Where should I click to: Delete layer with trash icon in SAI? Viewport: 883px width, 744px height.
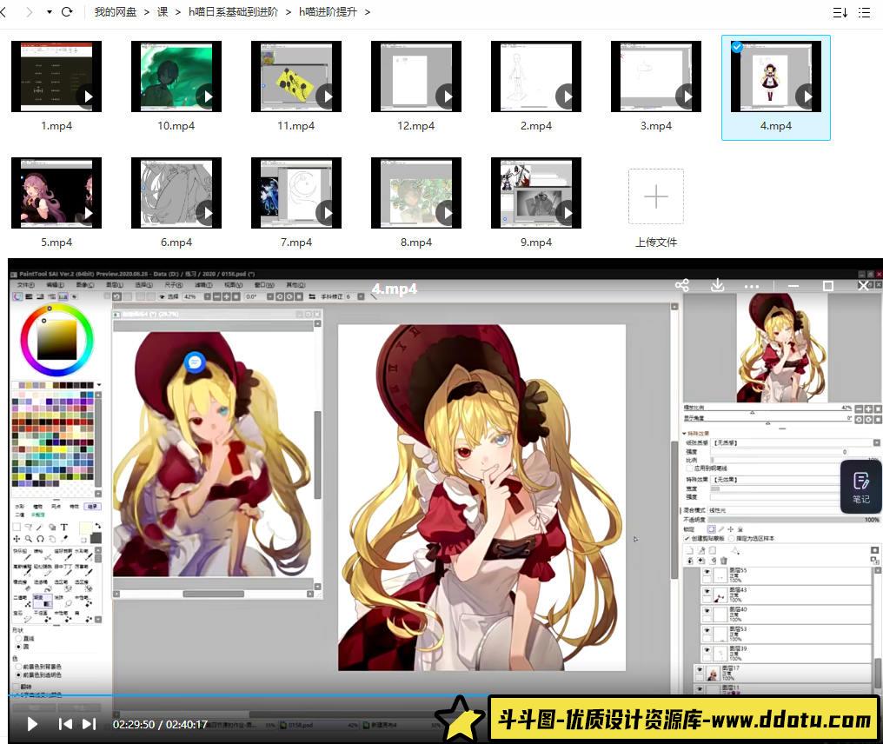(x=724, y=561)
